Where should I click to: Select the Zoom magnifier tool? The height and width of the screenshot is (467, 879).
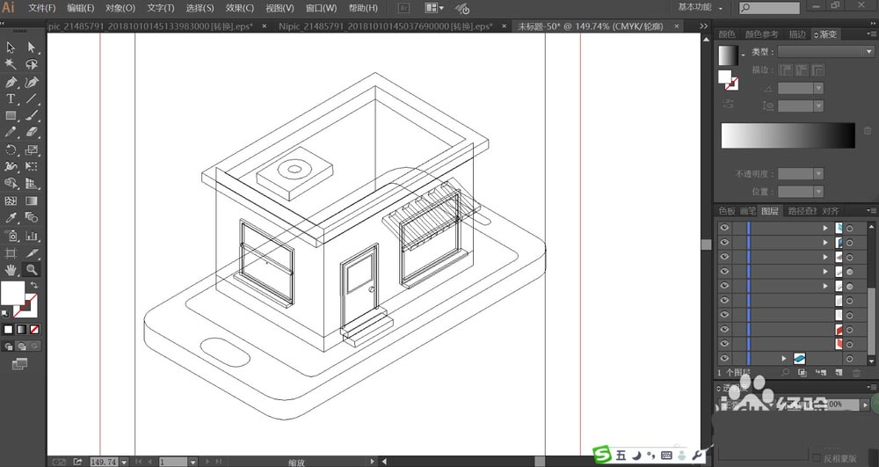32,270
